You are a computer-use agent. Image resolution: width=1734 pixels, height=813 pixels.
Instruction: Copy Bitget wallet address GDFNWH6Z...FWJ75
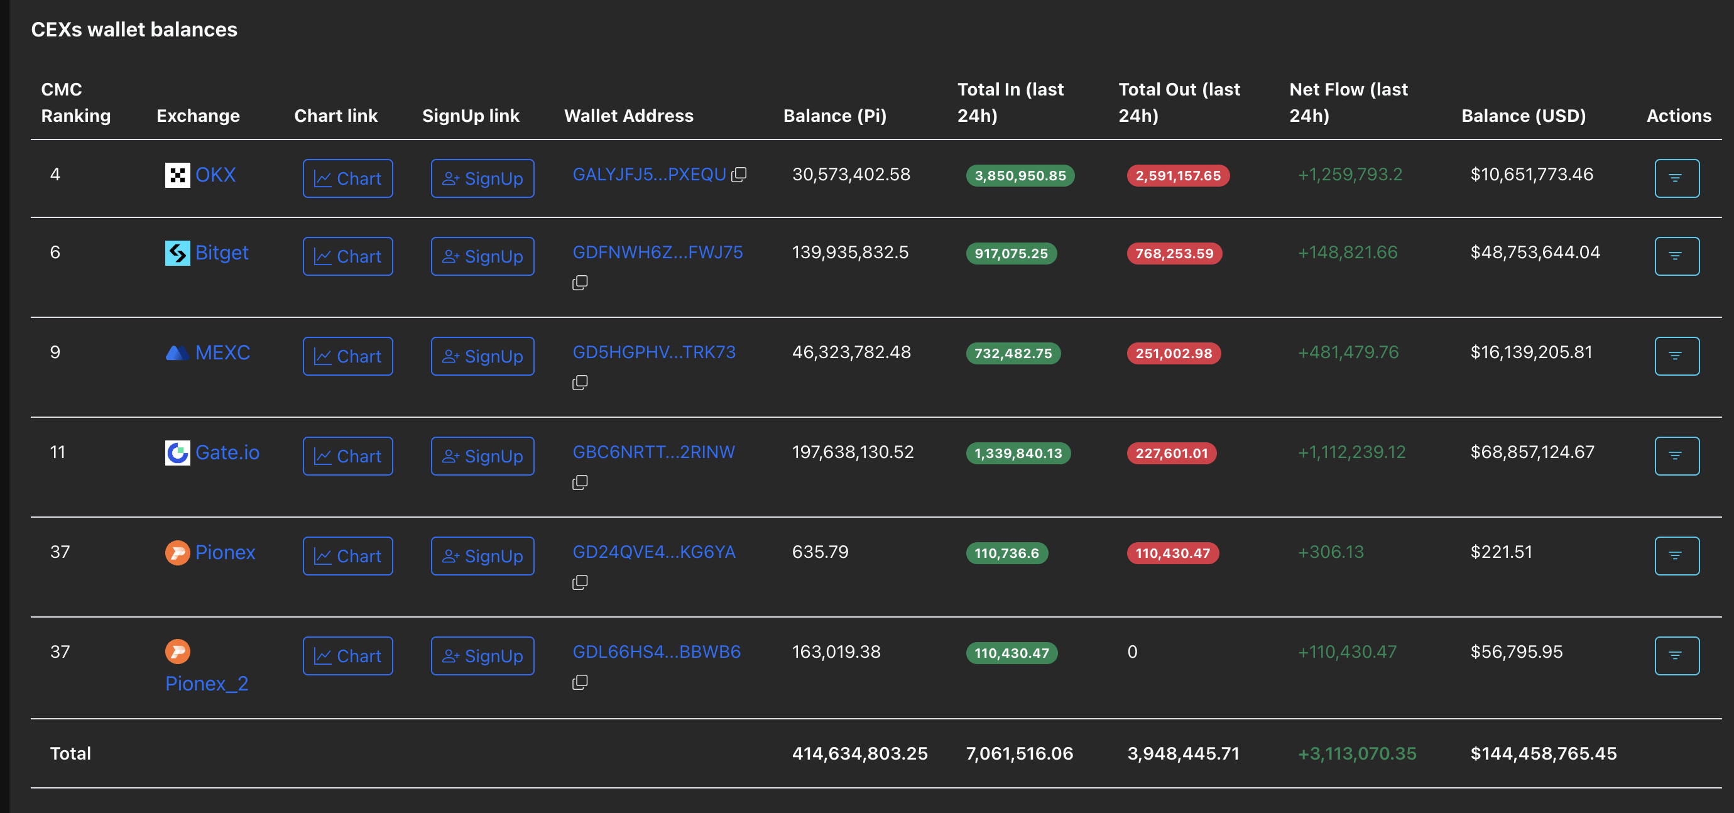[x=579, y=283]
